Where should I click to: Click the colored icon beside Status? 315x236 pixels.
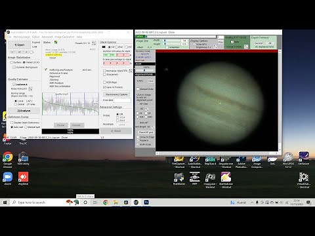point(56,42)
